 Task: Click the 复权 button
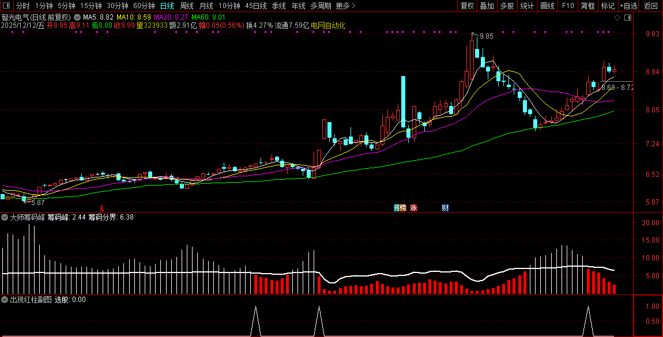click(x=467, y=6)
